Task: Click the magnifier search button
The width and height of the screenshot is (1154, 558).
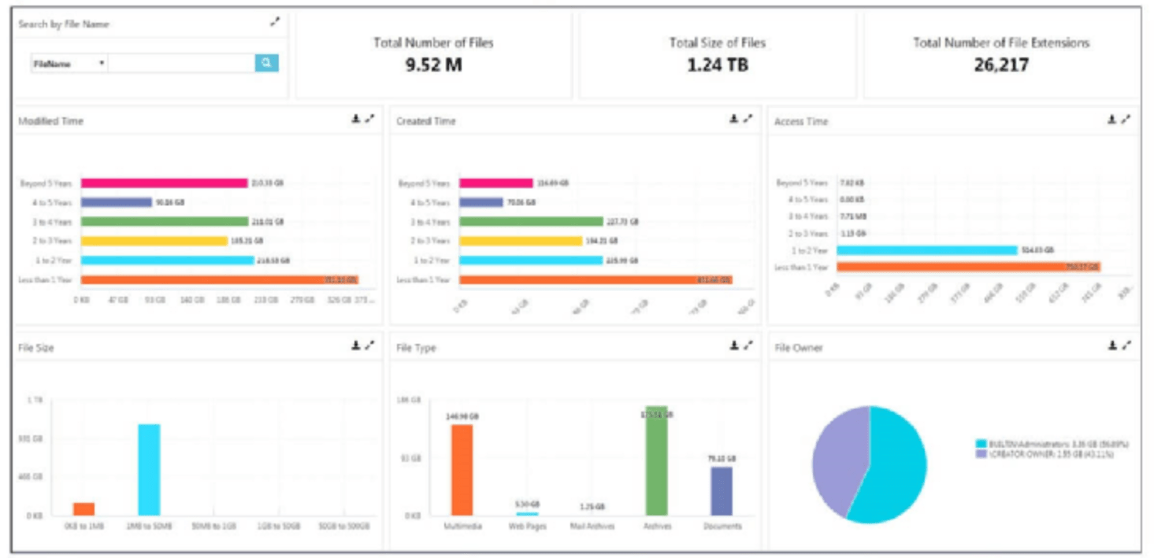Action: click(266, 63)
